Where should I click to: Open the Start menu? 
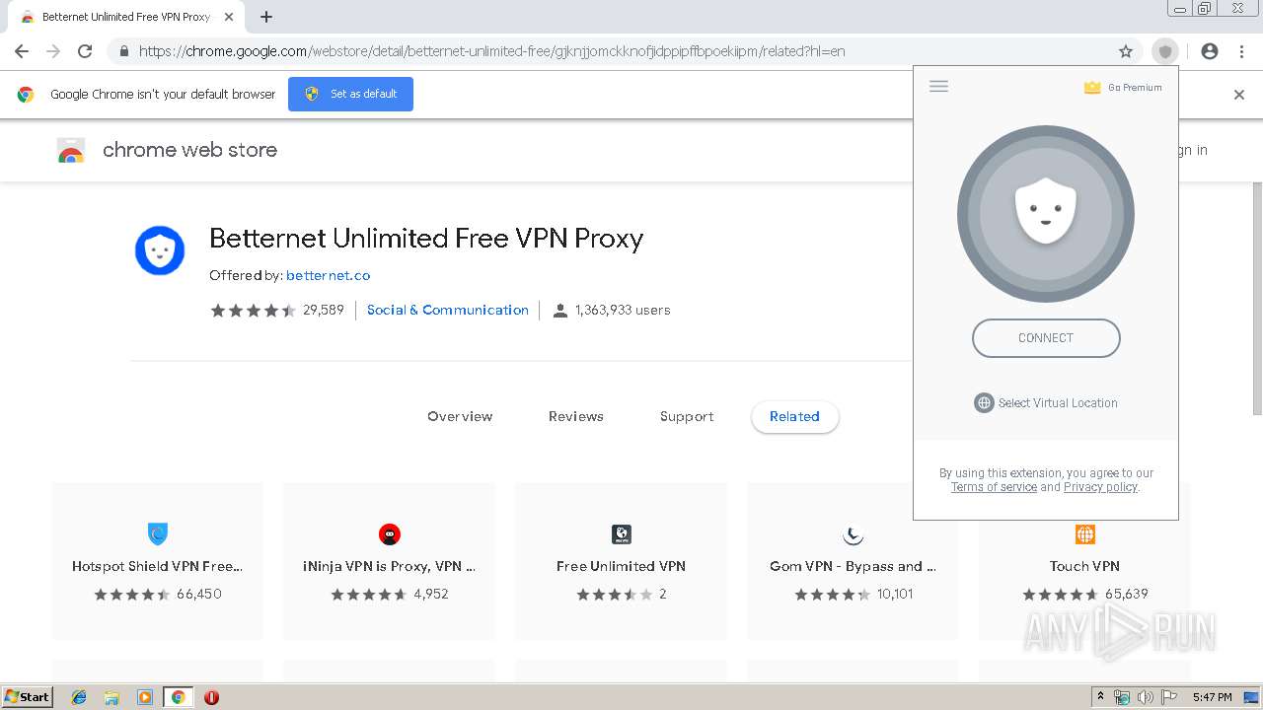[28, 697]
